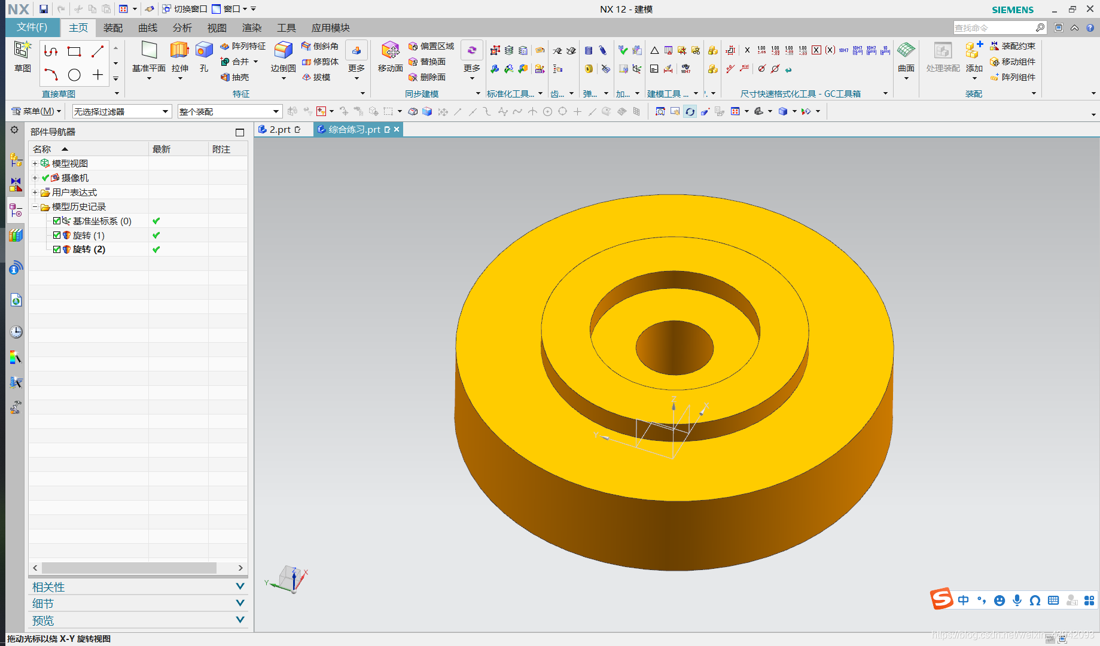This screenshot has width=1100, height=646.
Task: Expand the 摄像机 tree node
Action: point(35,178)
